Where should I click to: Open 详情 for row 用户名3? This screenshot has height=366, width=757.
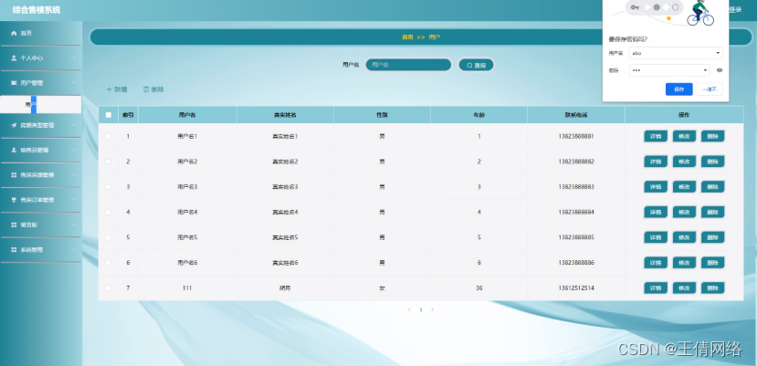click(656, 187)
